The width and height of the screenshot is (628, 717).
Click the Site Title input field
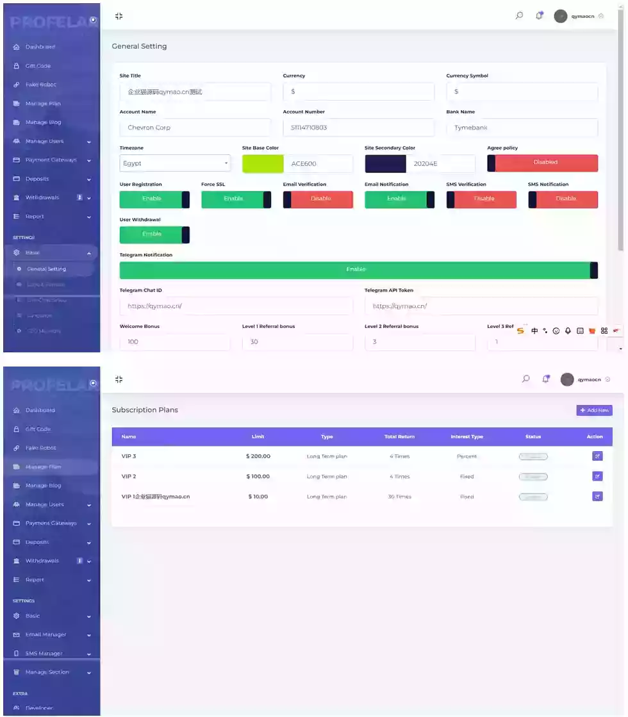click(x=195, y=92)
